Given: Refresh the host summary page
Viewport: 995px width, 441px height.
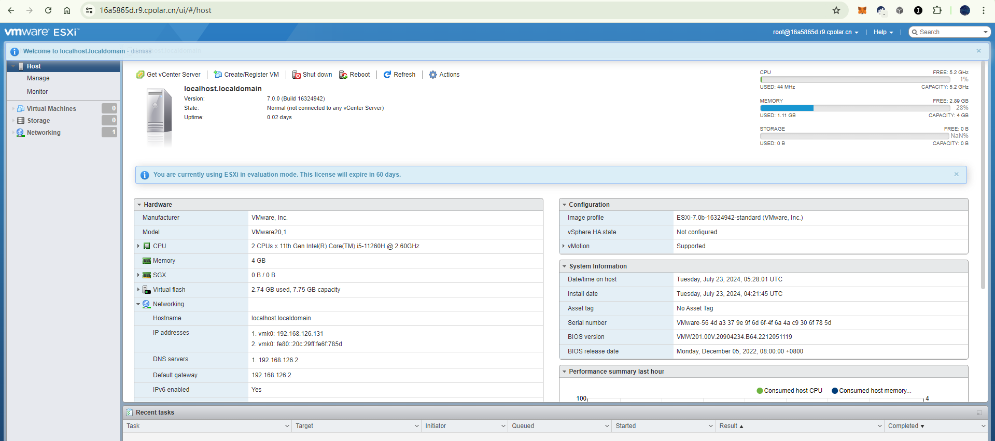Looking at the screenshot, I should click(399, 75).
